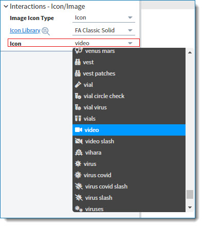This screenshot has width=203, height=226.
Task: Click the vihara list entry text
Action: [93, 153]
